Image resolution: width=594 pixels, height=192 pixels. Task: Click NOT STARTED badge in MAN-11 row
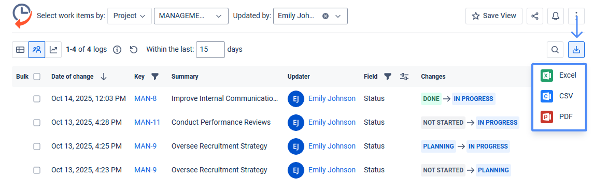(x=443, y=123)
